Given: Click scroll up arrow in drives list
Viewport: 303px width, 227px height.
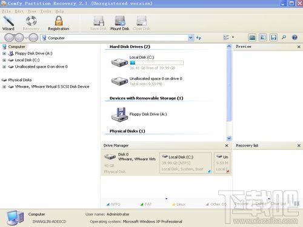Looking at the screenshot, I should 229,46.
